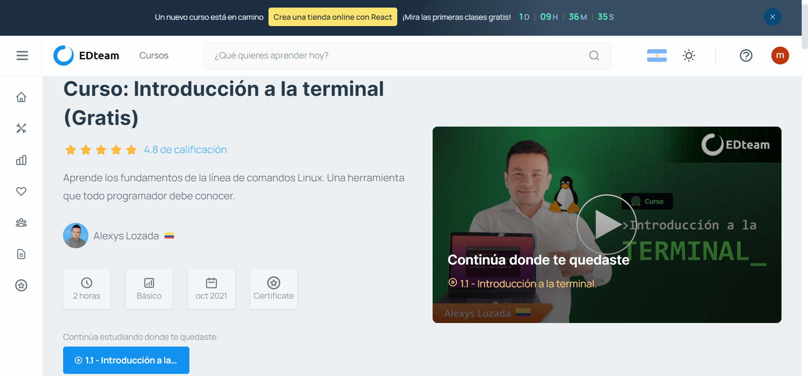808x376 pixels.
Task: Click the 'Continúa donde te quedaste' heading on video
Action: click(x=539, y=260)
